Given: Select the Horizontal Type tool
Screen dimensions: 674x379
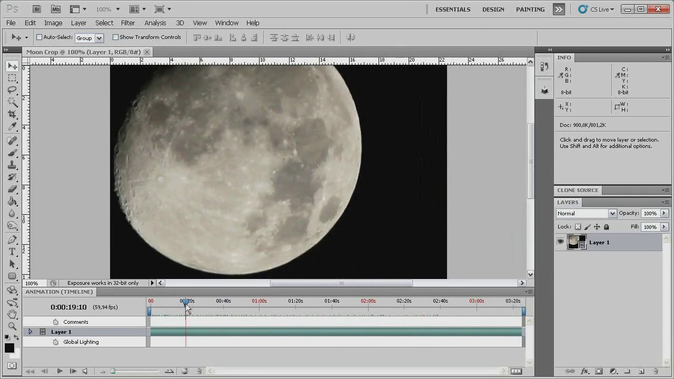Looking at the screenshot, I should (12, 252).
